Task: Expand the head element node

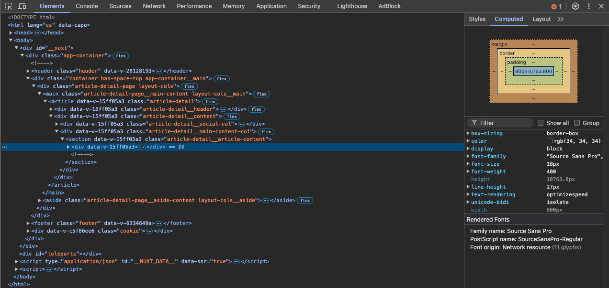Action: click(11, 32)
